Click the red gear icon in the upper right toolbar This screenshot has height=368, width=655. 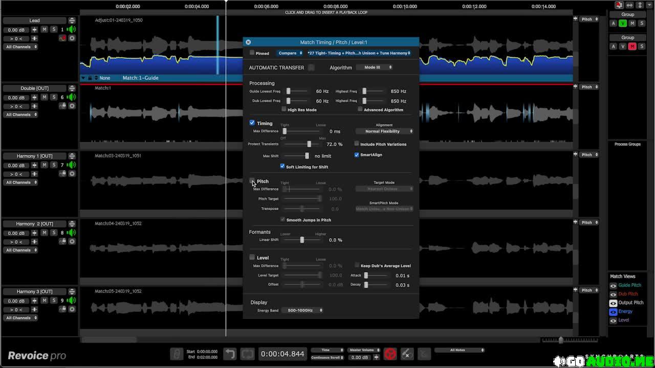click(x=619, y=5)
